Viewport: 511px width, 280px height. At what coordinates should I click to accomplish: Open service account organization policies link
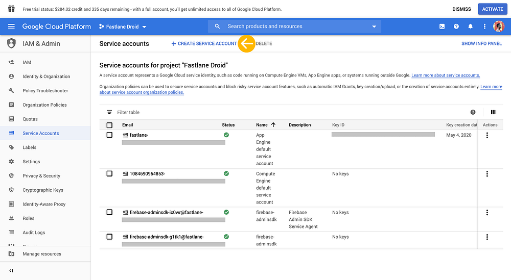coord(142,92)
